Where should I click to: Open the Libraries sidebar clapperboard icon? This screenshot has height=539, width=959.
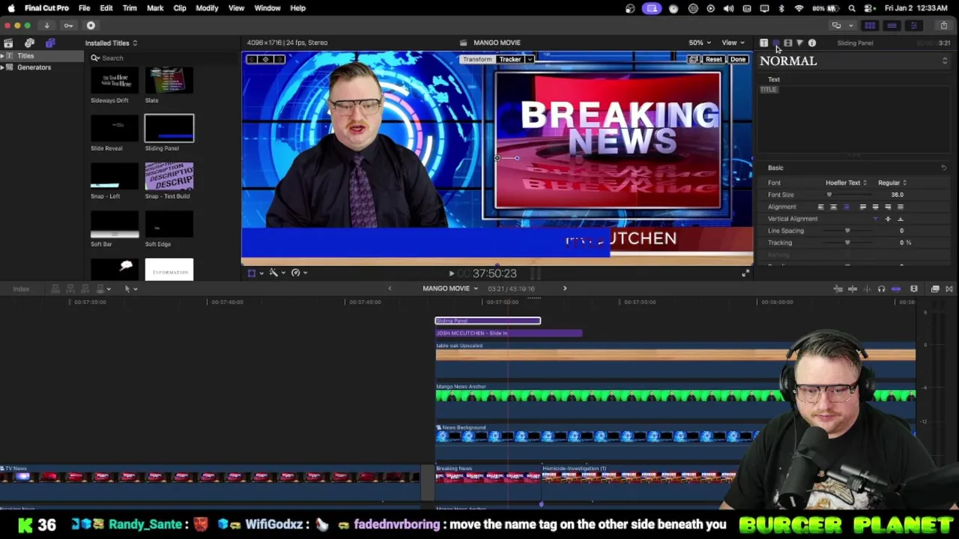point(8,43)
